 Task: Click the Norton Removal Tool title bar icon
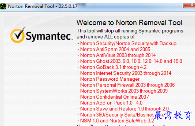3,6
